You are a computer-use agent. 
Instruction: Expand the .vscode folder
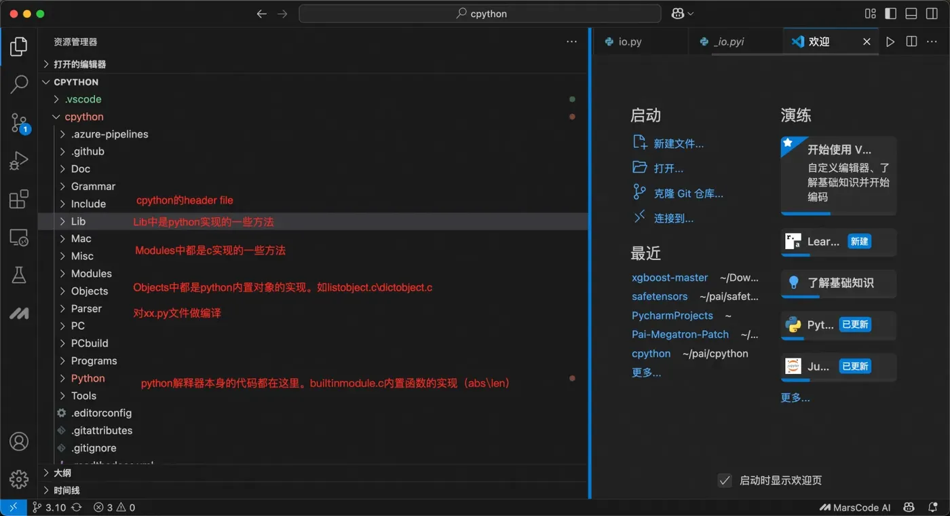(313, 99)
